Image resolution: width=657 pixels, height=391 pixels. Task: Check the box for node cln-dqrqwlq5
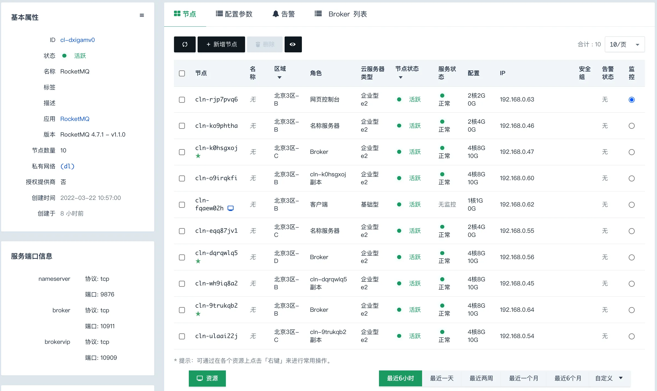pos(182,257)
